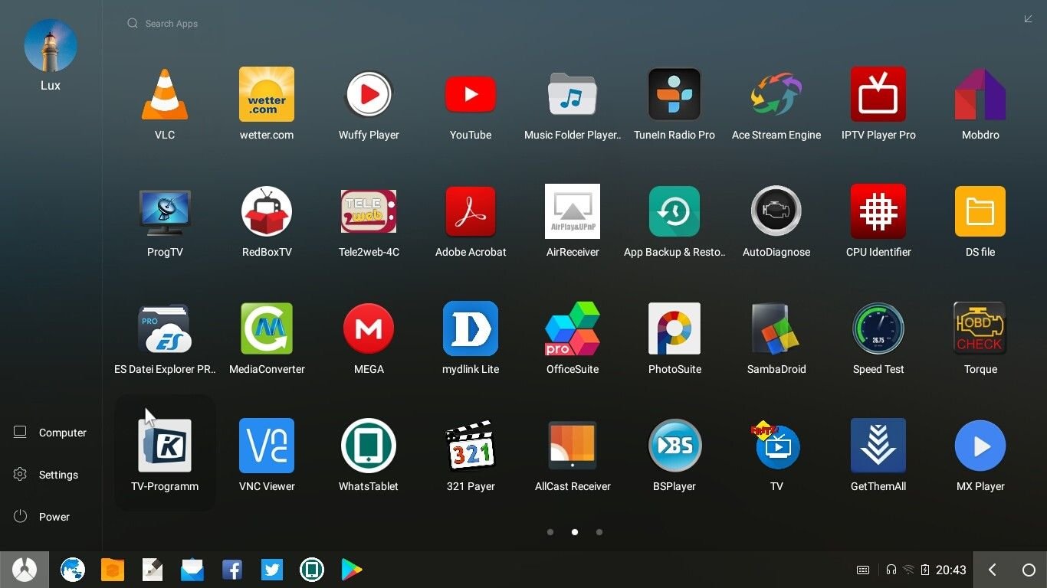Go to third app page dot
The width and height of the screenshot is (1047, 588).
(599, 532)
